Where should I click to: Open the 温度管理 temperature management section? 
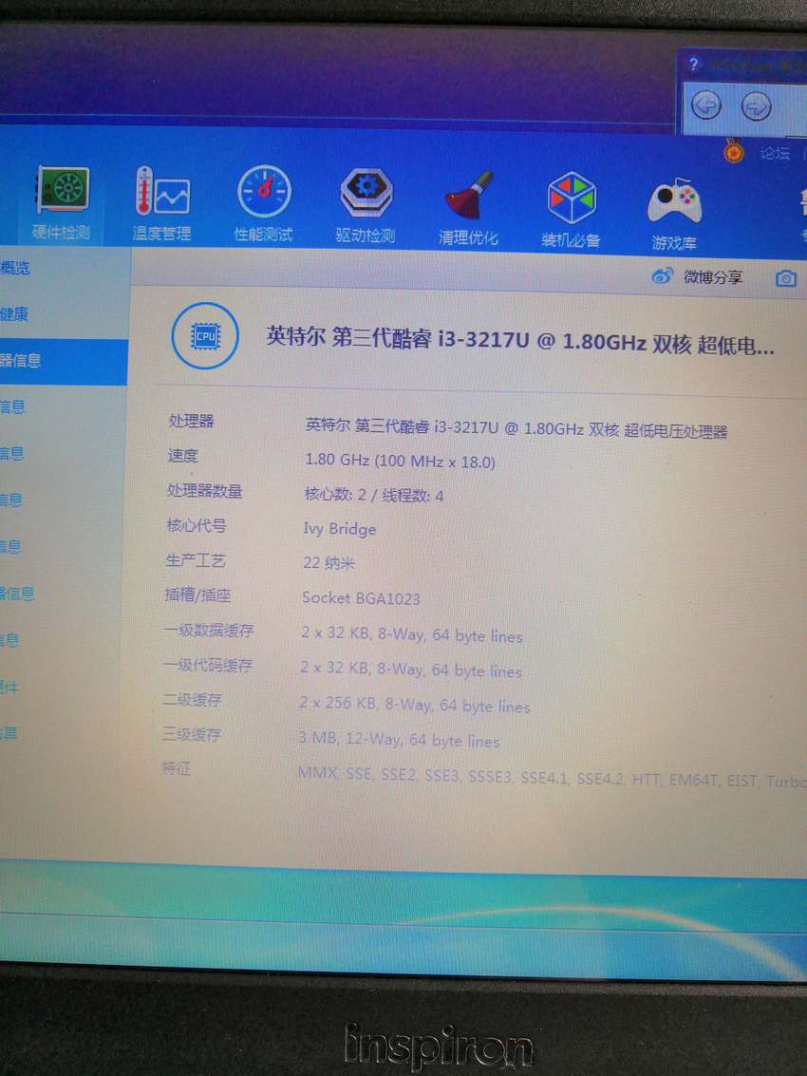coord(162,204)
